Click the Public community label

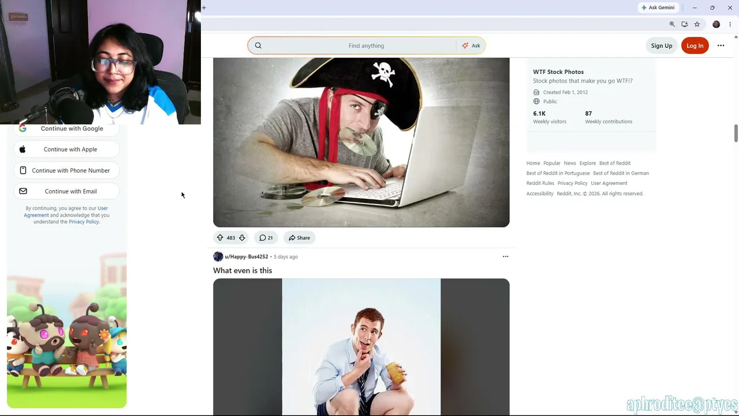tap(550, 102)
